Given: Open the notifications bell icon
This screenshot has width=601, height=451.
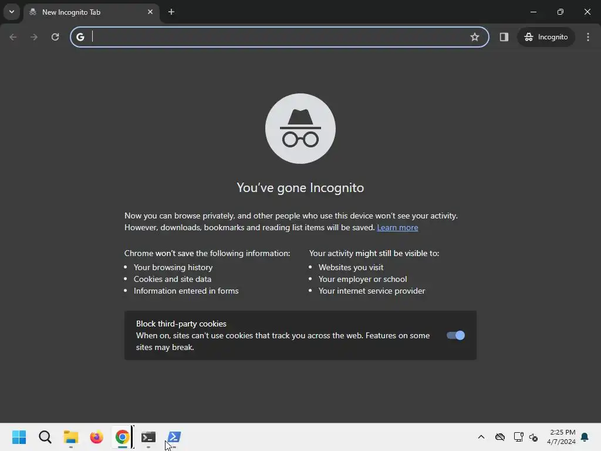Looking at the screenshot, I should coord(585,437).
